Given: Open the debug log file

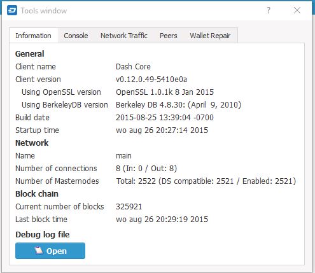Looking at the screenshot, I should [50, 251].
